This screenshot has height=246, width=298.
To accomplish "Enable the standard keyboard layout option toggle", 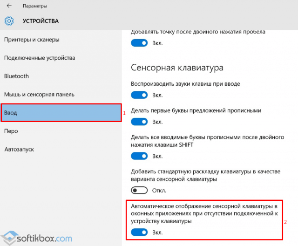I will (x=139, y=190).
